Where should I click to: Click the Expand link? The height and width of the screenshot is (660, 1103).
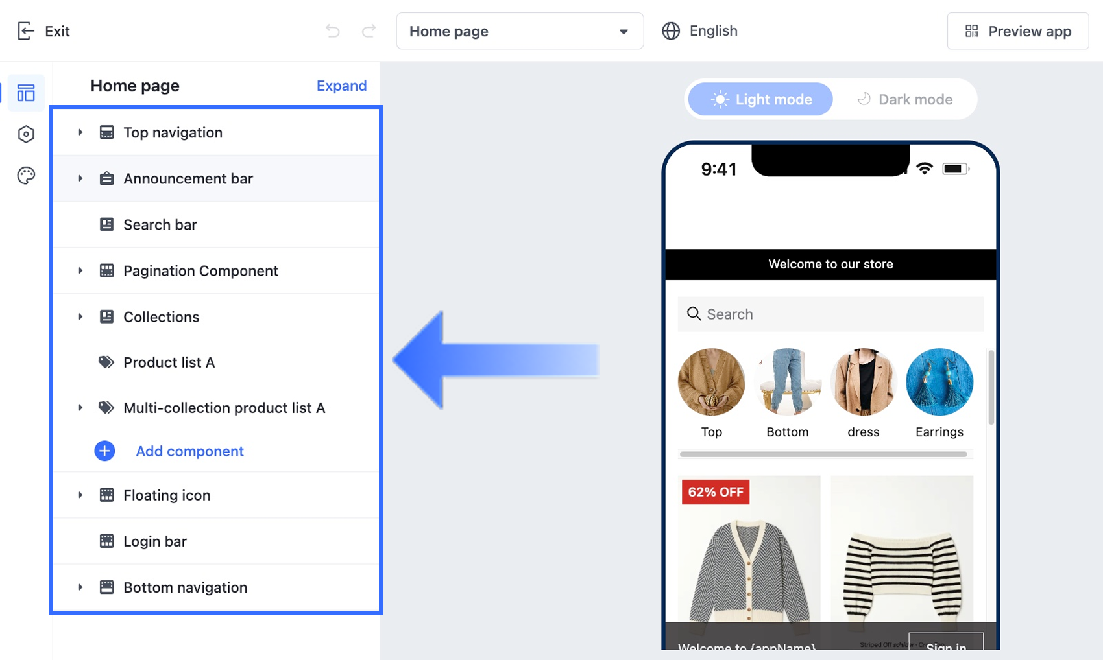[341, 86]
